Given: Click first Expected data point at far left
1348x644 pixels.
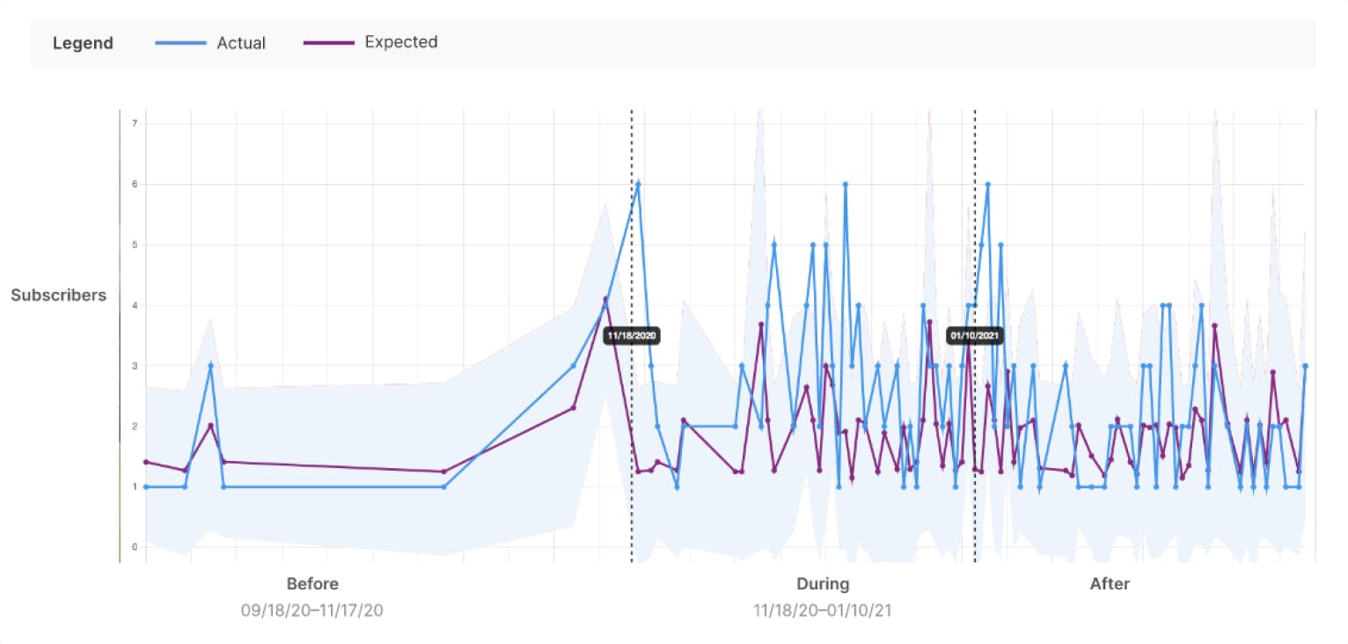Looking at the screenshot, I should pyautogui.click(x=146, y=462).
